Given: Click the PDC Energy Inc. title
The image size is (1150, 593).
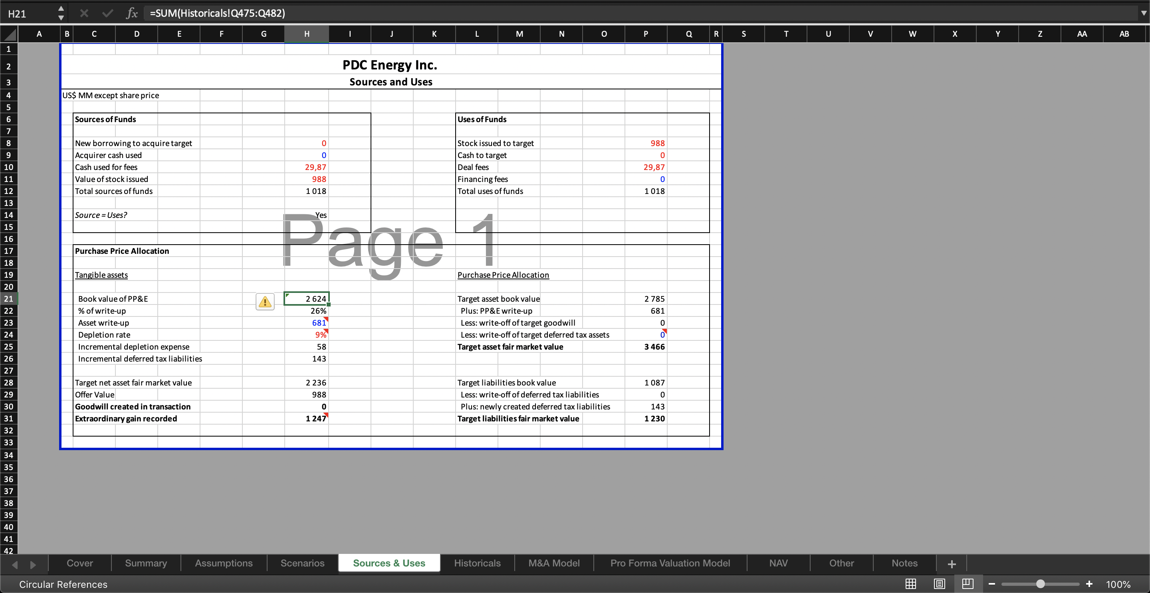Looking at the screenshot, I should [x=390, y=65].
